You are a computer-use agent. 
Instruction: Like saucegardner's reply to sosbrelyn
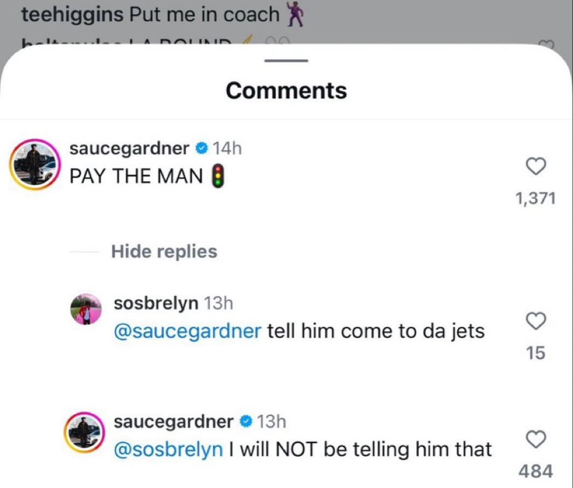point(536,440)
